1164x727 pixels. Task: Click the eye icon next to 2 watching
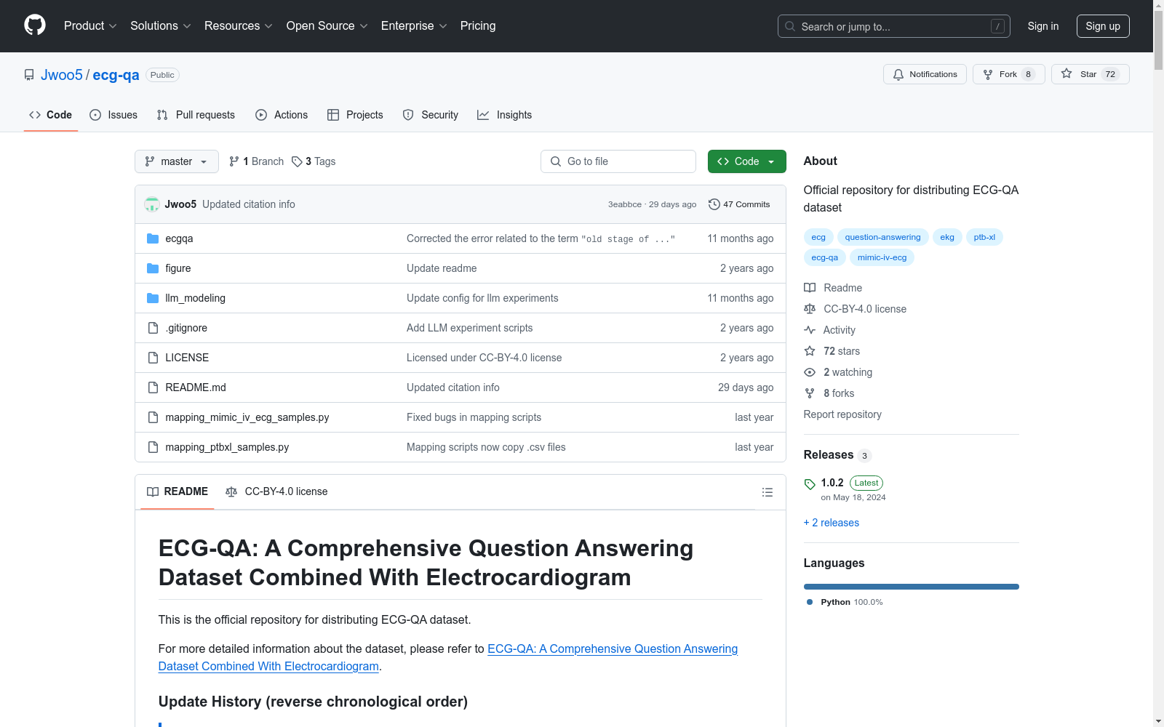[810, 372]
